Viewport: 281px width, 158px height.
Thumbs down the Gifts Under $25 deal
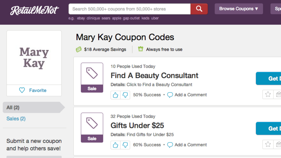click(125, 145)
